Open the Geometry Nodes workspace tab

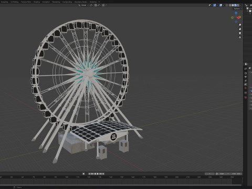(81, 2)
